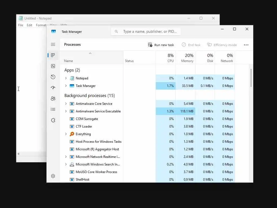The image size is (277, 208).
Task: Click the Notepad process icon
Action: coord(72,78)
